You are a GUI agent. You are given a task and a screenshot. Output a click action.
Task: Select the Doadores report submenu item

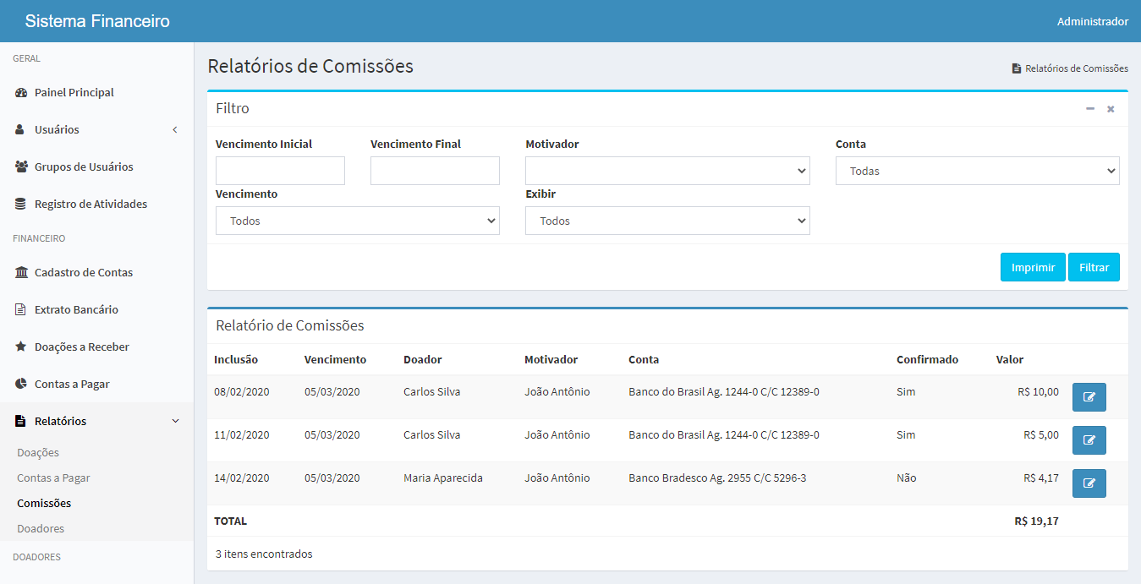pos(41,529)
